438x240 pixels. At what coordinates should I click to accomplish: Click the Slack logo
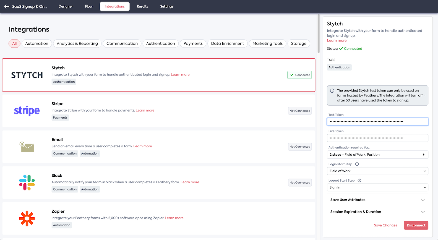point(27,182)
